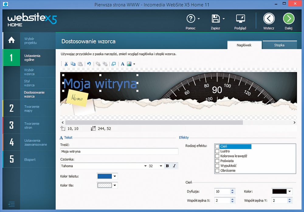Open the Kolor tła dropdown arrow
304x212 pixels.
click(x=115, y=185)
